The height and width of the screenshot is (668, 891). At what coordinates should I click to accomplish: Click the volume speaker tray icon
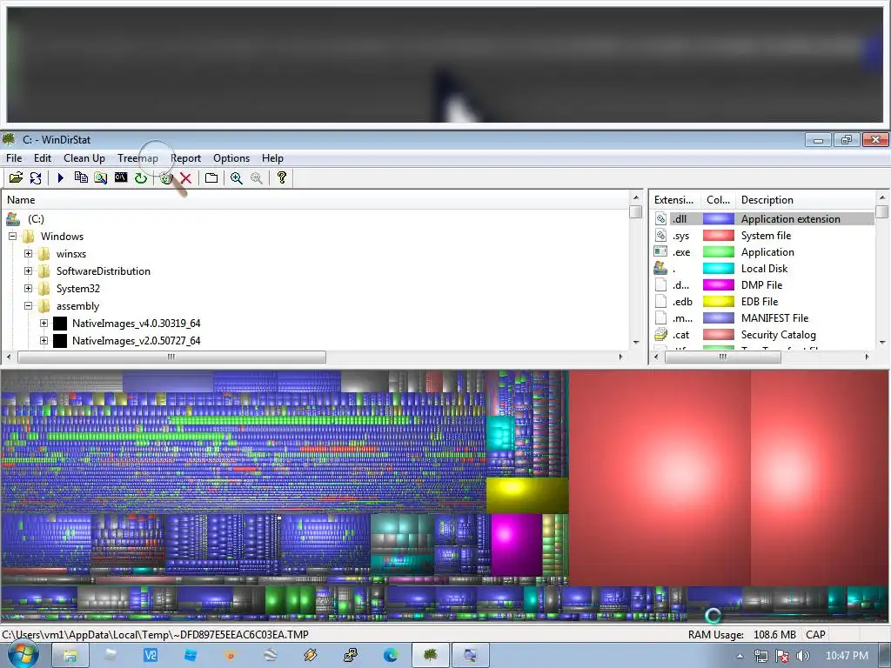[802, 656]
